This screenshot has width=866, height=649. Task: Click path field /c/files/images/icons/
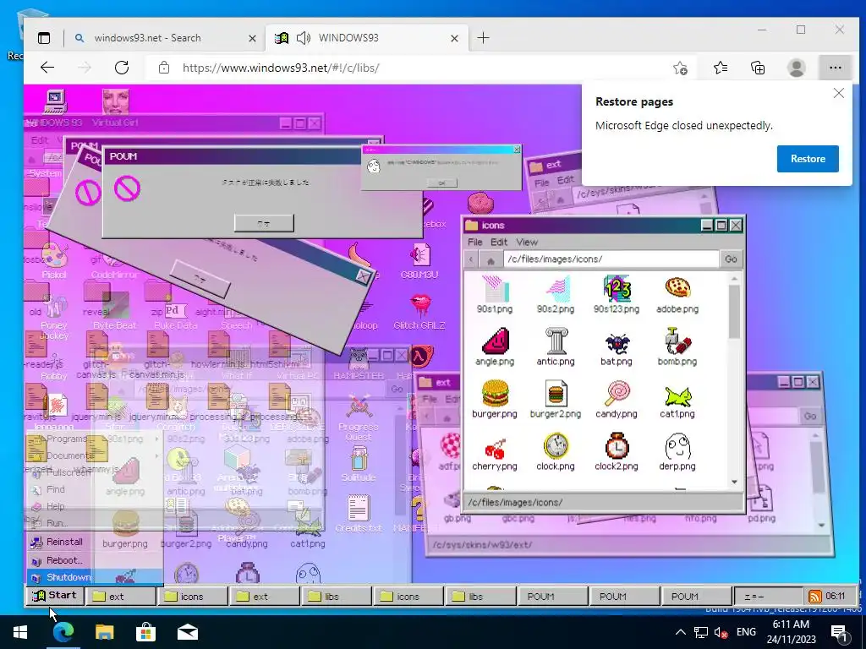611,259
